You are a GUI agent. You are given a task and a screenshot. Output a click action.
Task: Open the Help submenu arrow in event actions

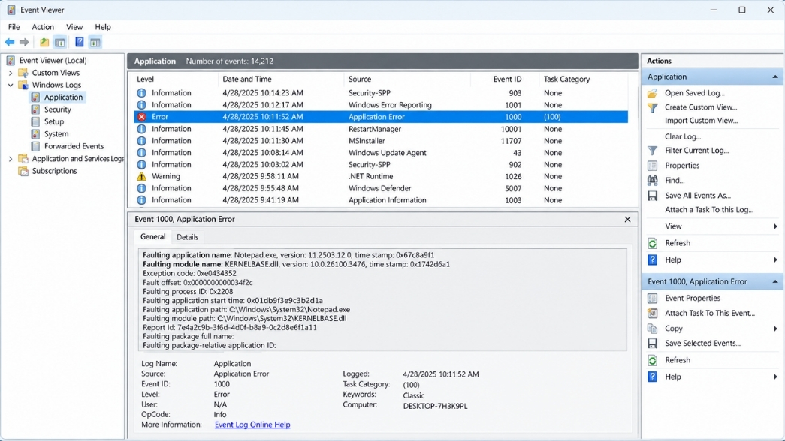775,376
